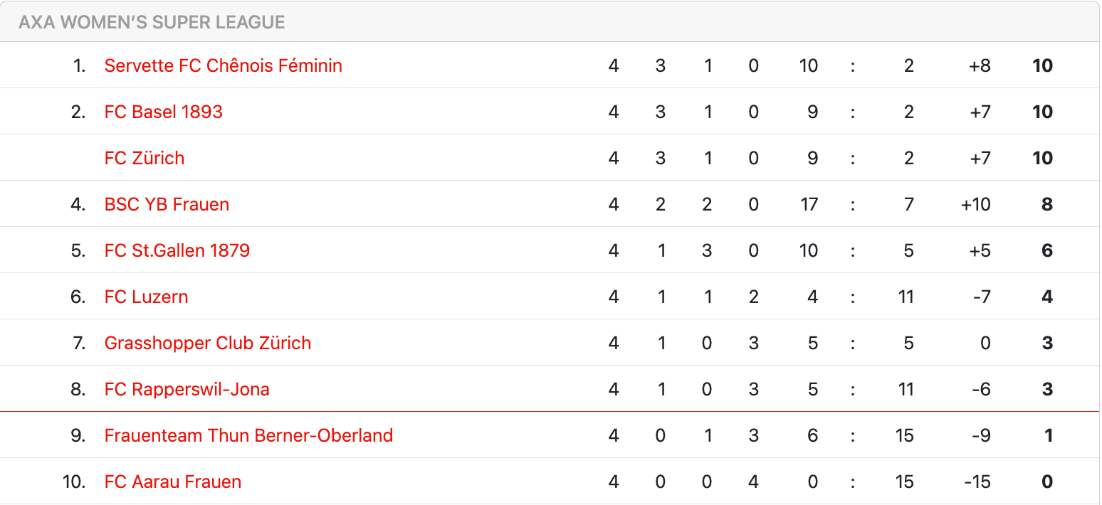Click the +5 goal difference of FC St.Gallen
Screen dimensions: 1102x505
coord(980,250)
